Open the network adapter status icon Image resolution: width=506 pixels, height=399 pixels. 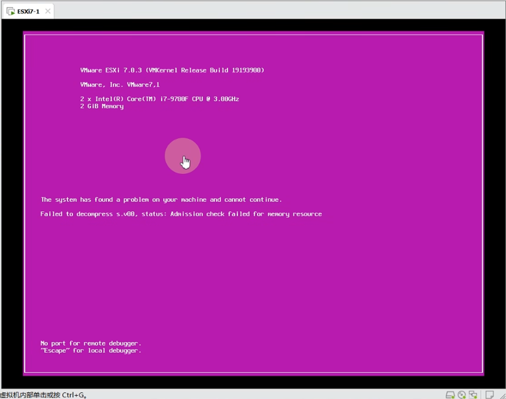[473, 394]
